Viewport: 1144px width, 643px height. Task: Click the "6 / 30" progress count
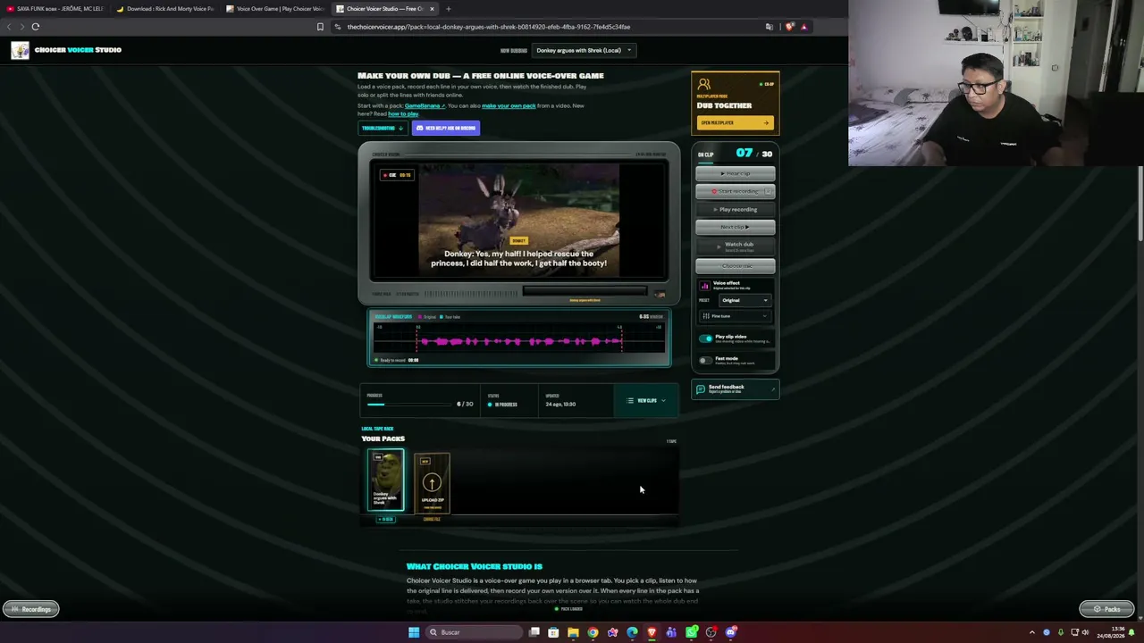tap(465, 404)
